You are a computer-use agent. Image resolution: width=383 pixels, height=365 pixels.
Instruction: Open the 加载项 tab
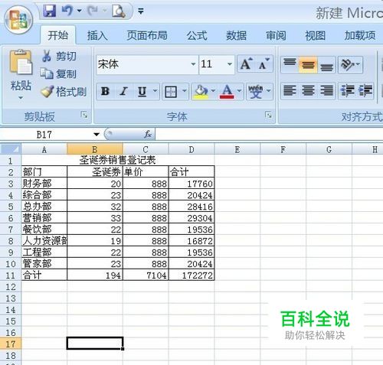tap(360, 35)
